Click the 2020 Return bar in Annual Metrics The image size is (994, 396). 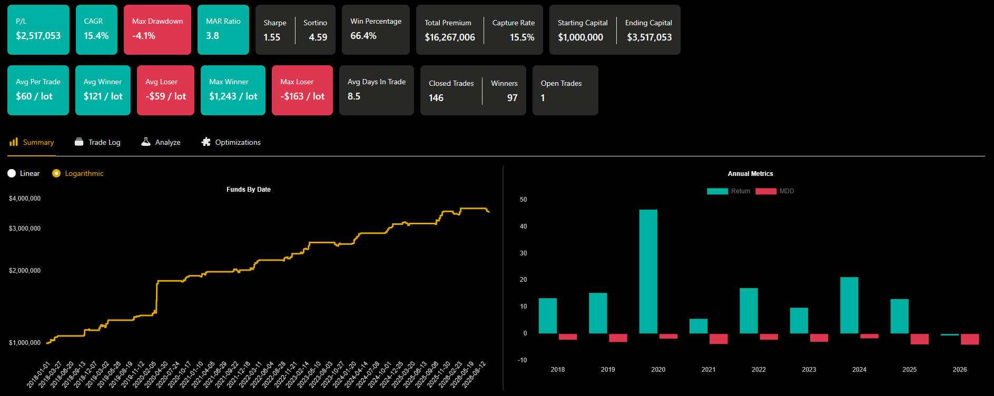(648, 271)
